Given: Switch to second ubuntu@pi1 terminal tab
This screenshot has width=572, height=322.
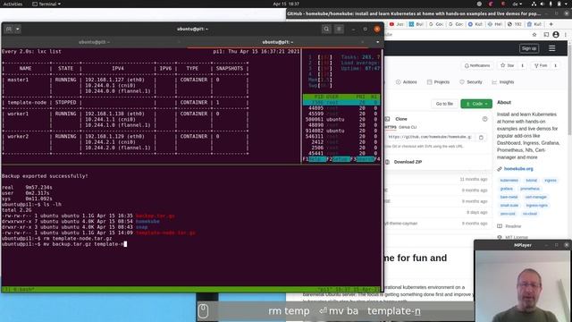Looking at the screenshot, I should (278, 42).
